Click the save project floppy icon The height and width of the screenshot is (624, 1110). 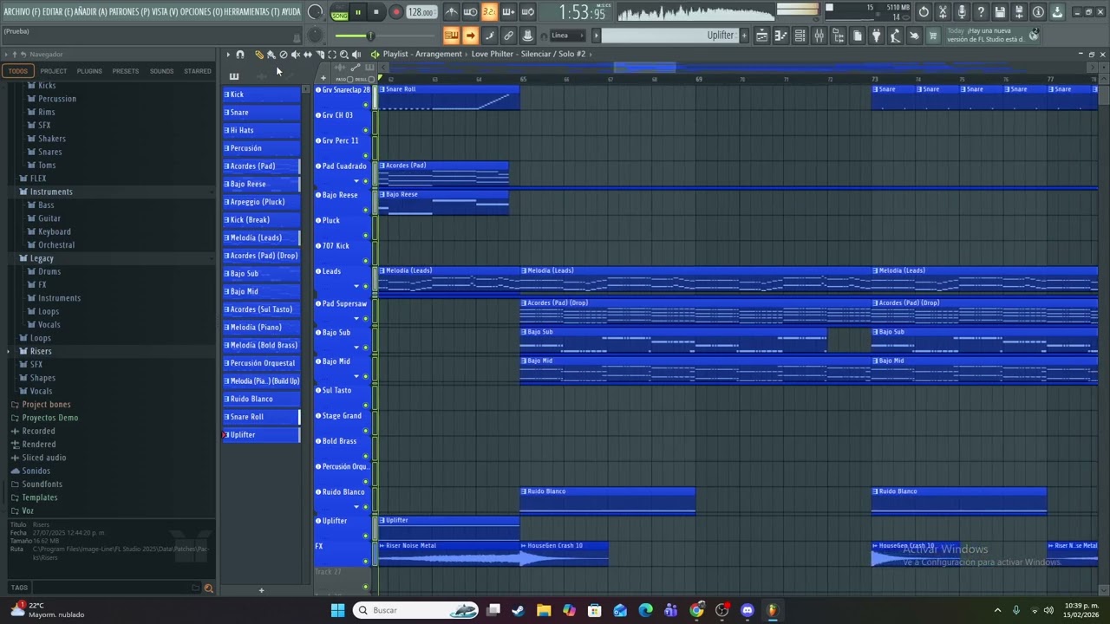click(x=1000, y=12)
